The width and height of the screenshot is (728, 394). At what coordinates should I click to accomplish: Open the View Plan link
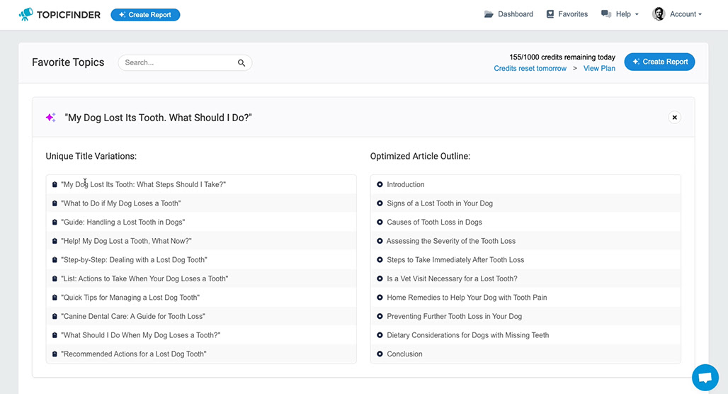coord(599,68)
